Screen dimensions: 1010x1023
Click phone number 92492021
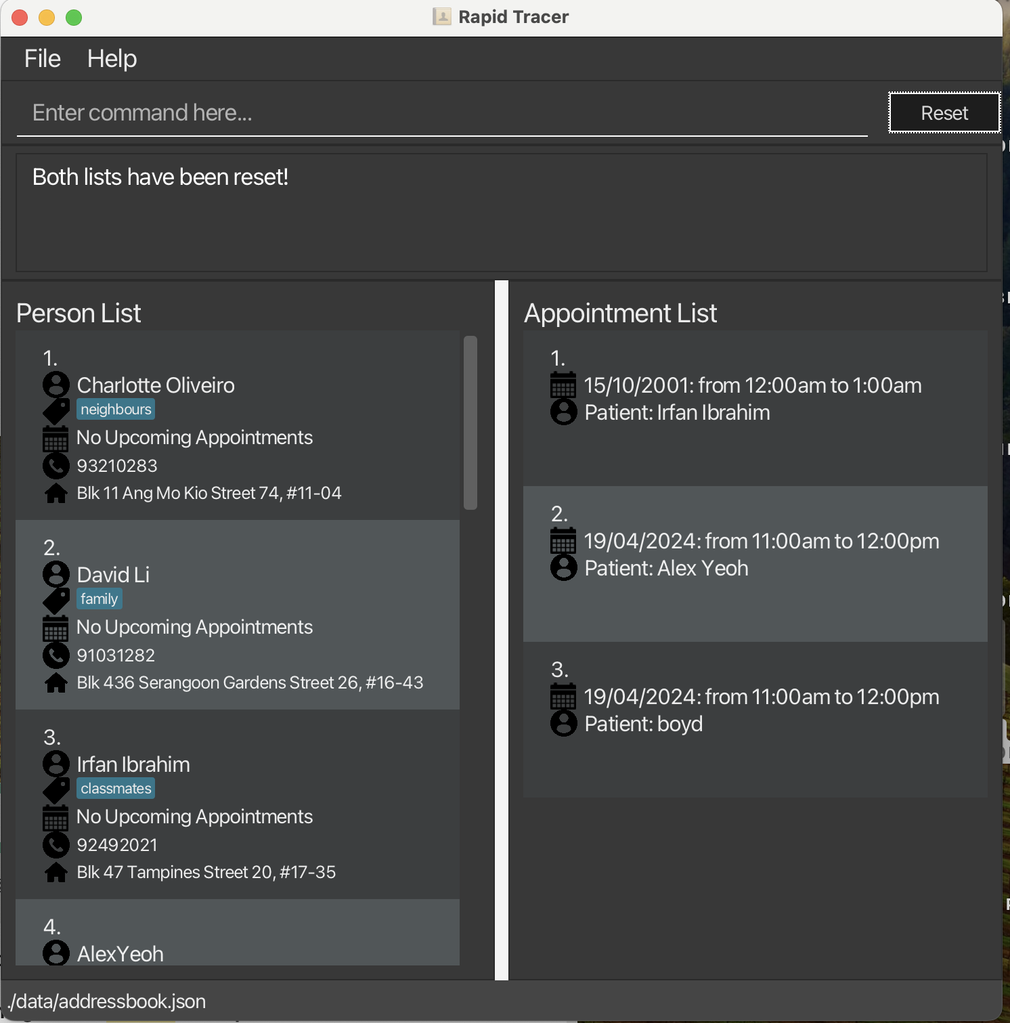[x=117, y=845]
